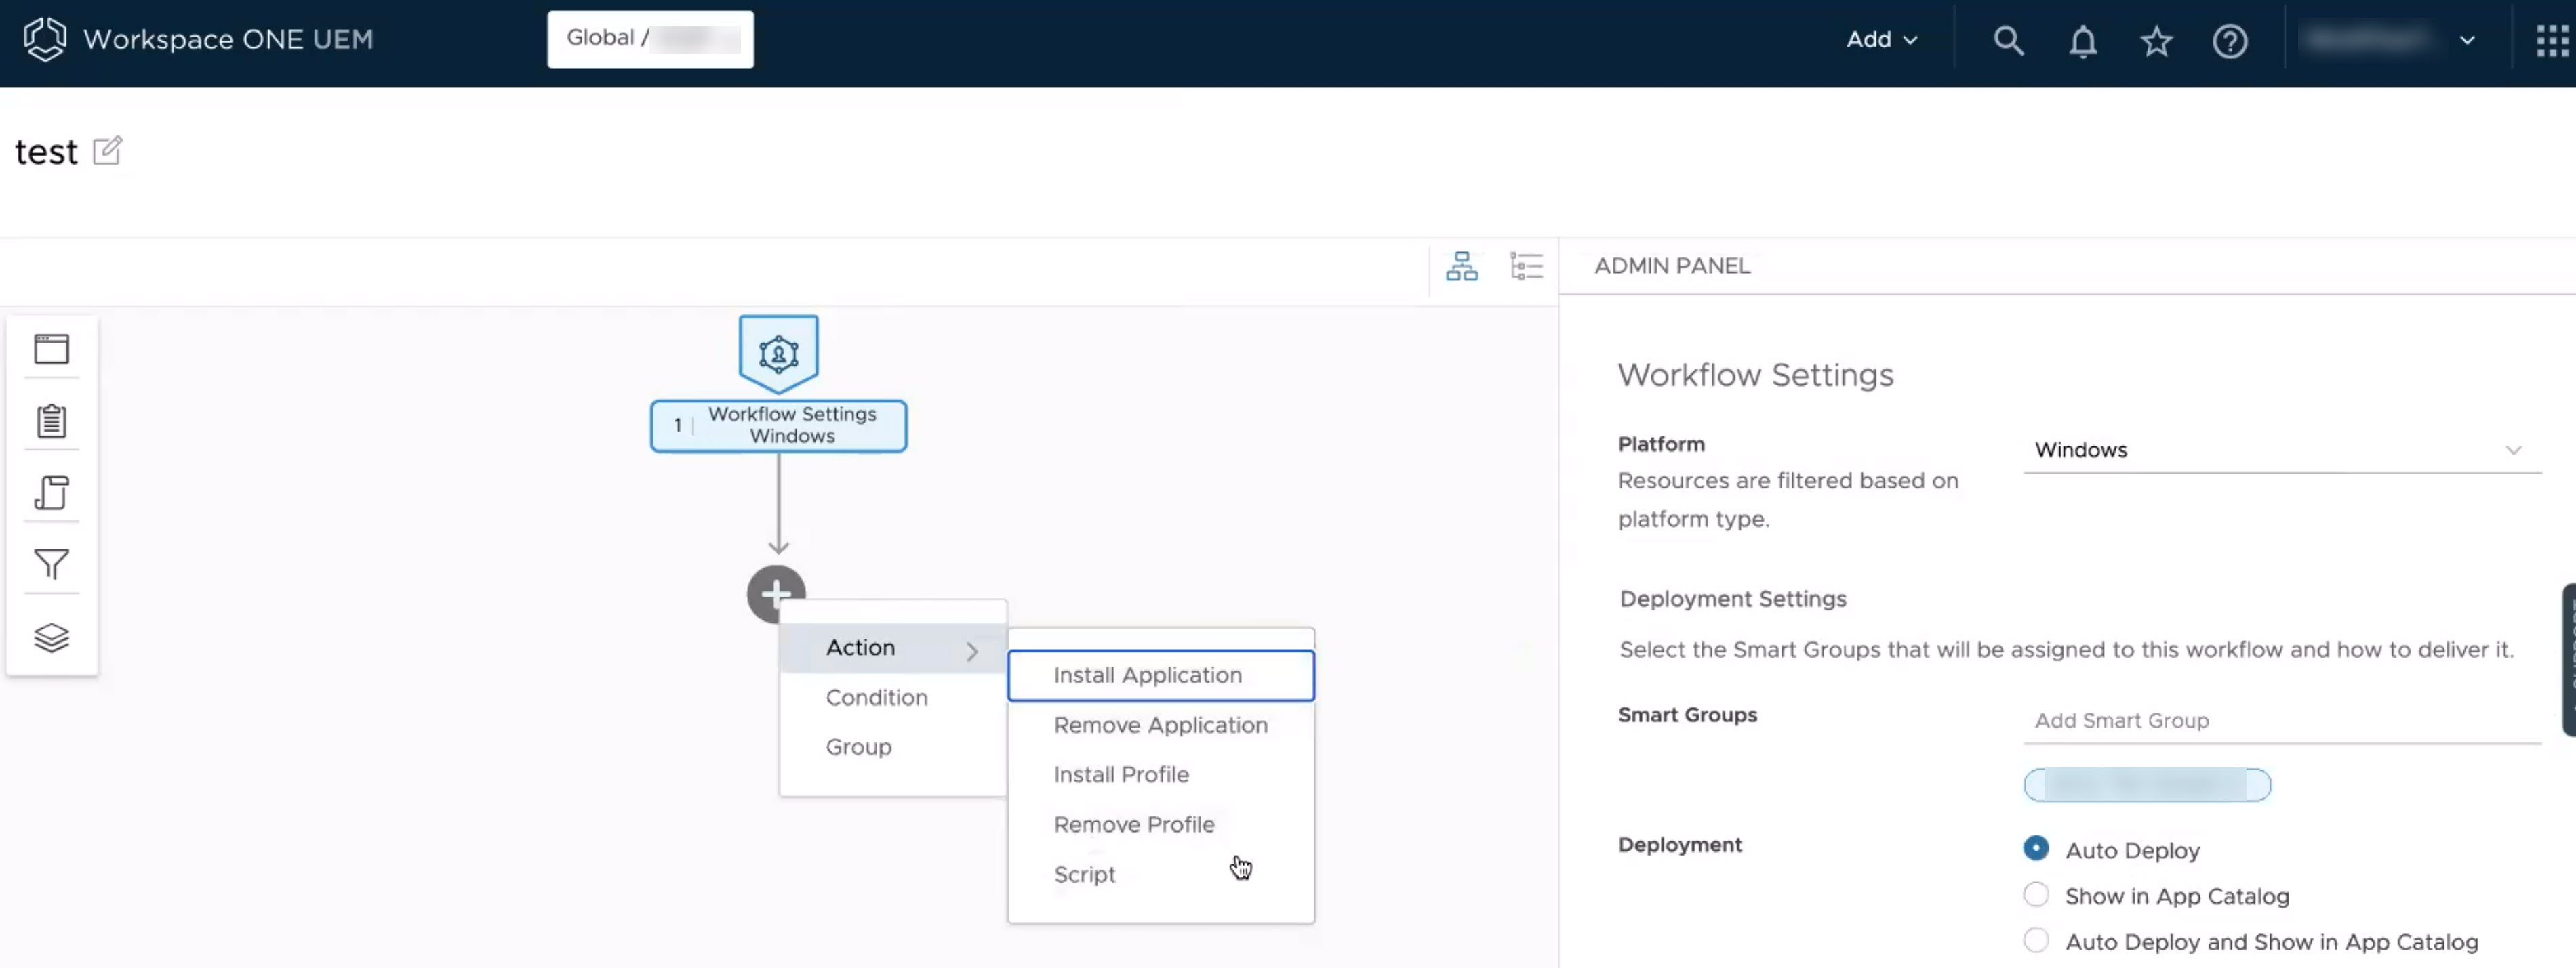Click the Deployment Settings label
Viewport: 2576px width, 968px height.
[1732, 598]
